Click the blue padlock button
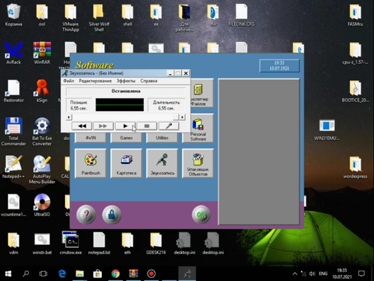374x281 pixels. click(x=112, y=214)
